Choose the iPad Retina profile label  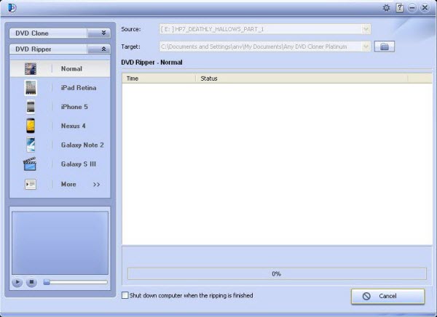pyautogui.click(x=79, y=88)
